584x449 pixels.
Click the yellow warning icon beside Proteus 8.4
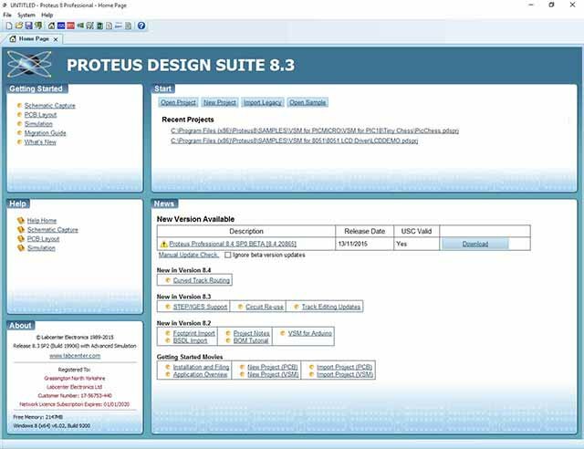[164, 244]
